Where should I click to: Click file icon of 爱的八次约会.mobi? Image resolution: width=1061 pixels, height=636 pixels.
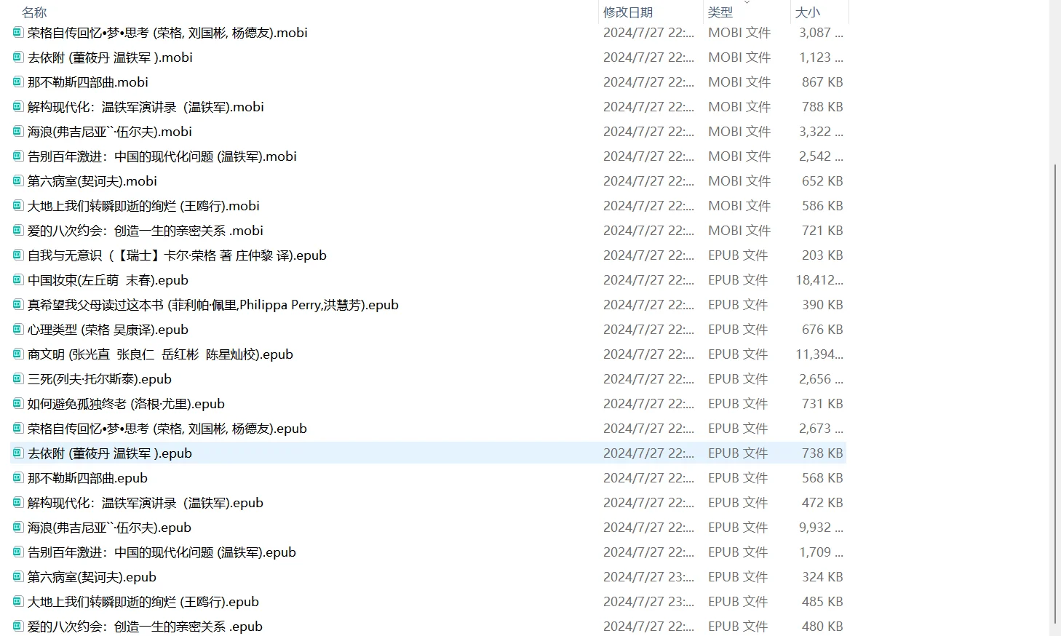18,231
